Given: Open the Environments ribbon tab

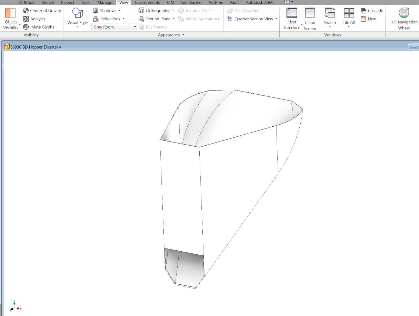Looking at the screenshot, I should (148, 2).
